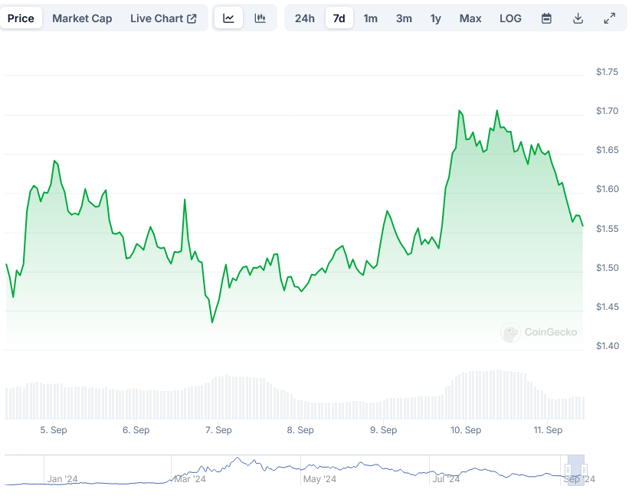This screenshot has width=642, height=499.
Task: Click the 6. Sep date label
Action: click(136, 430)
